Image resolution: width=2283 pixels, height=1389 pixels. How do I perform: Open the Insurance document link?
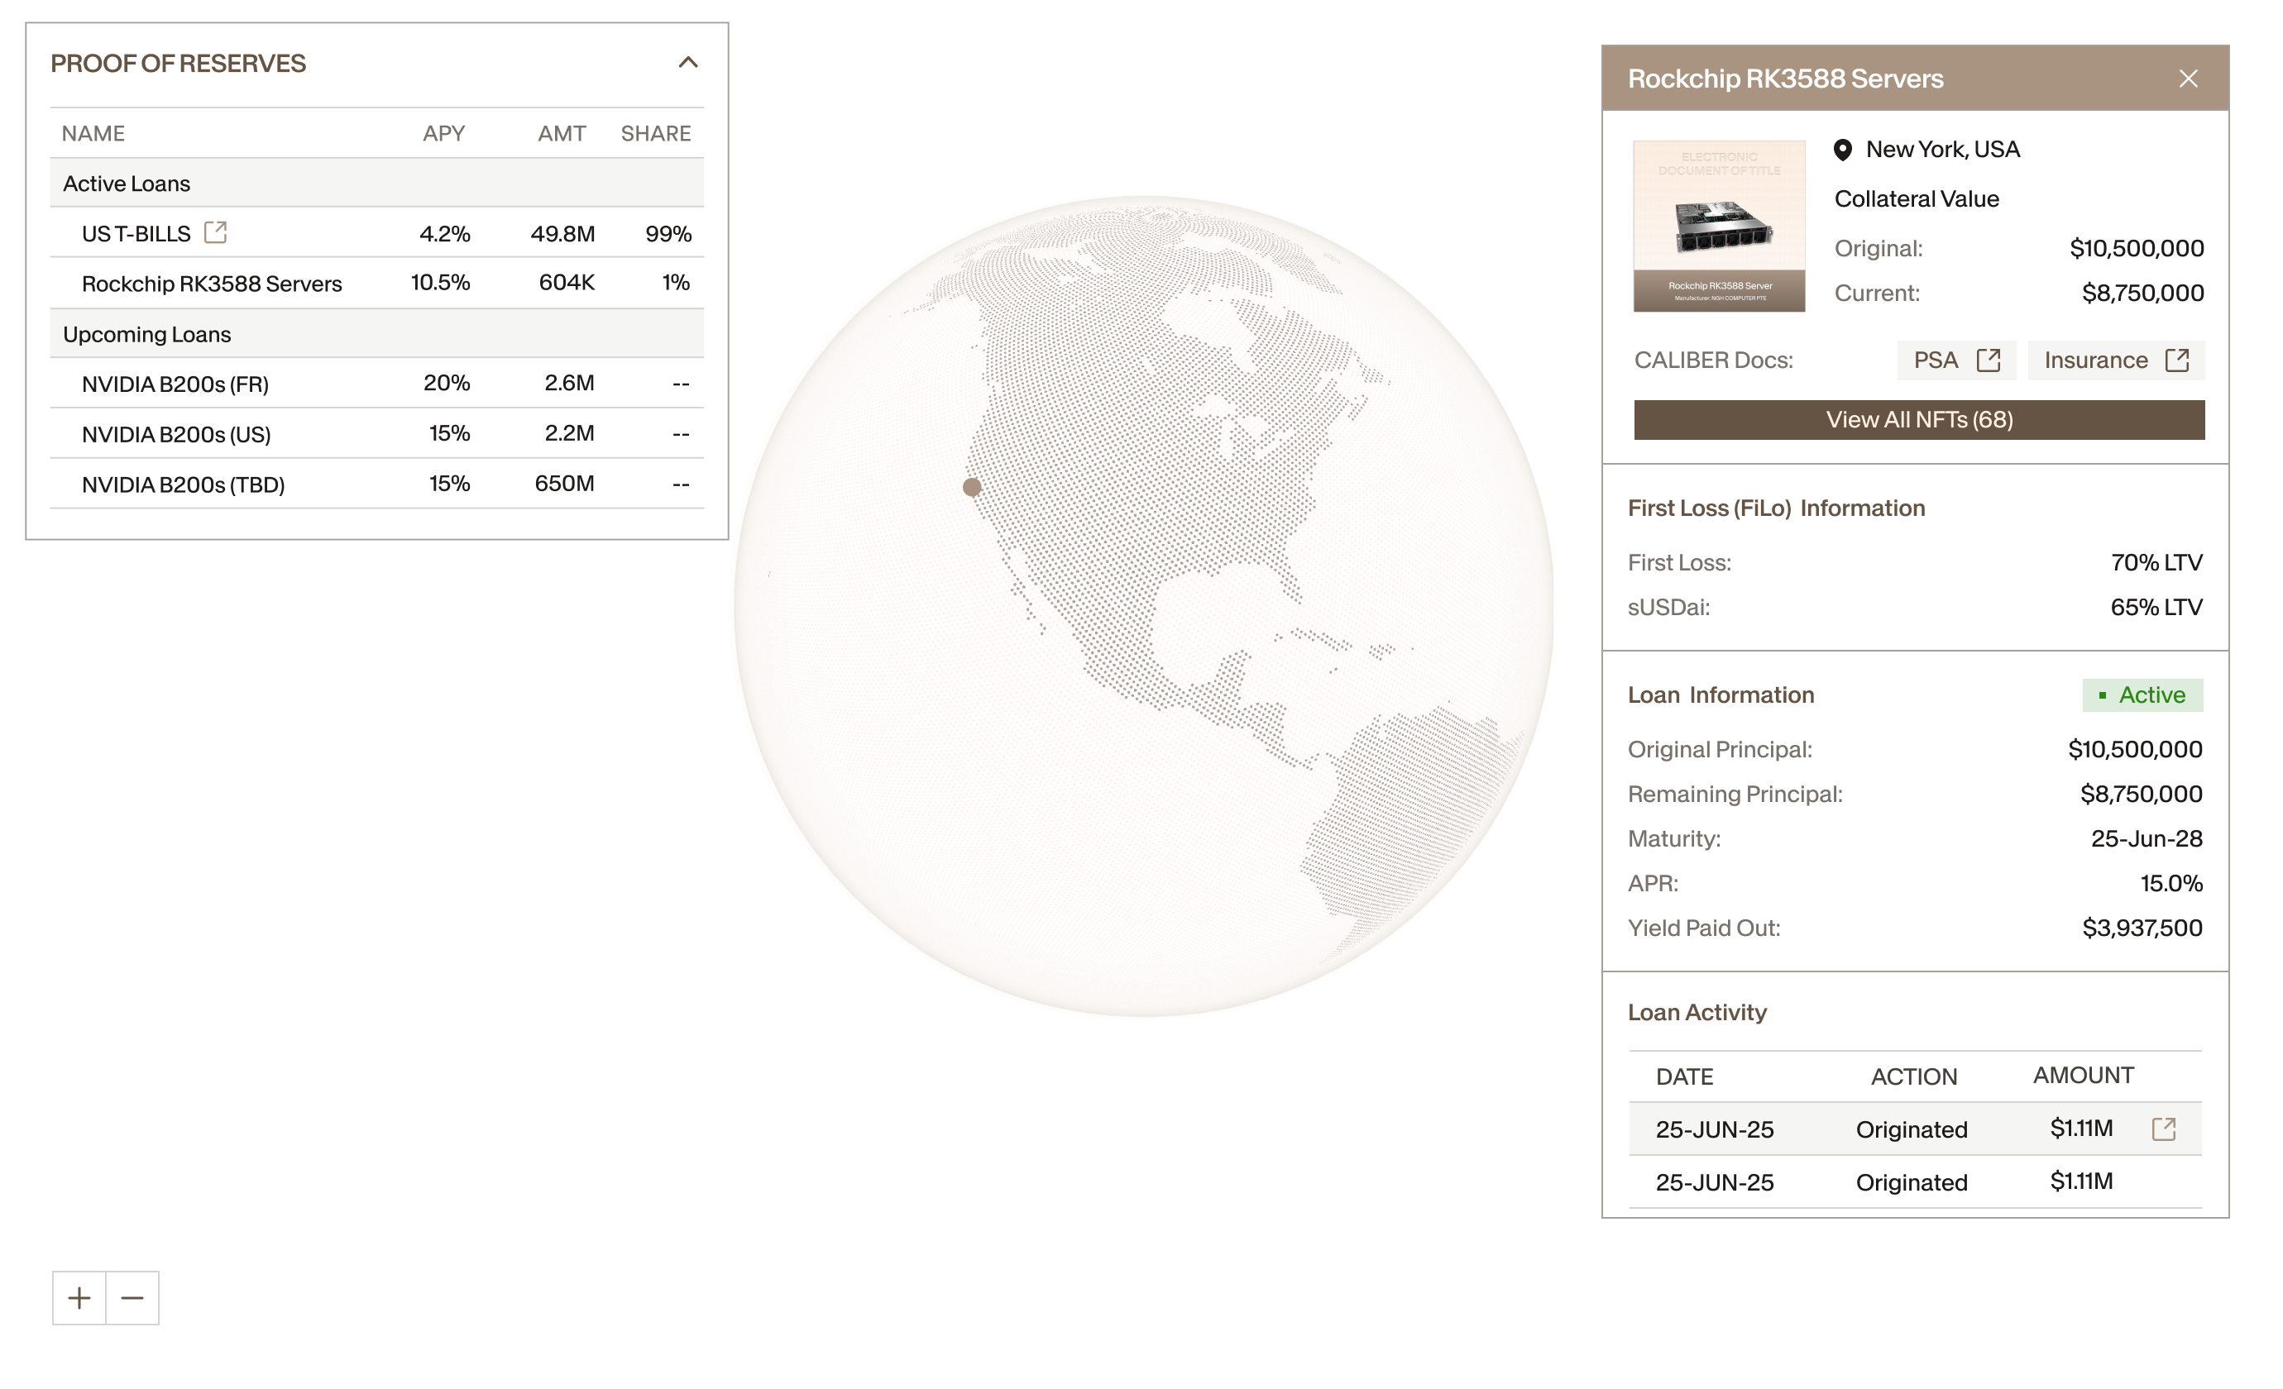coord(2115,360)
